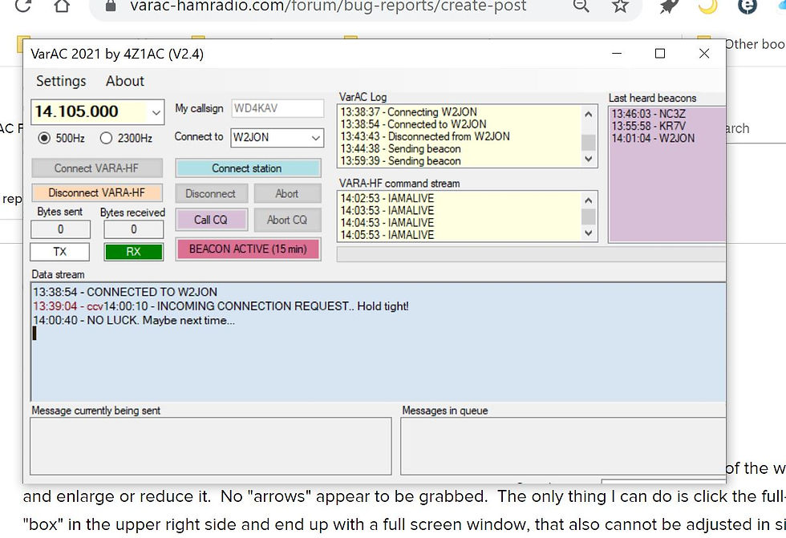
Task: Maximize the VarAC window
Action: pos(660,54)
